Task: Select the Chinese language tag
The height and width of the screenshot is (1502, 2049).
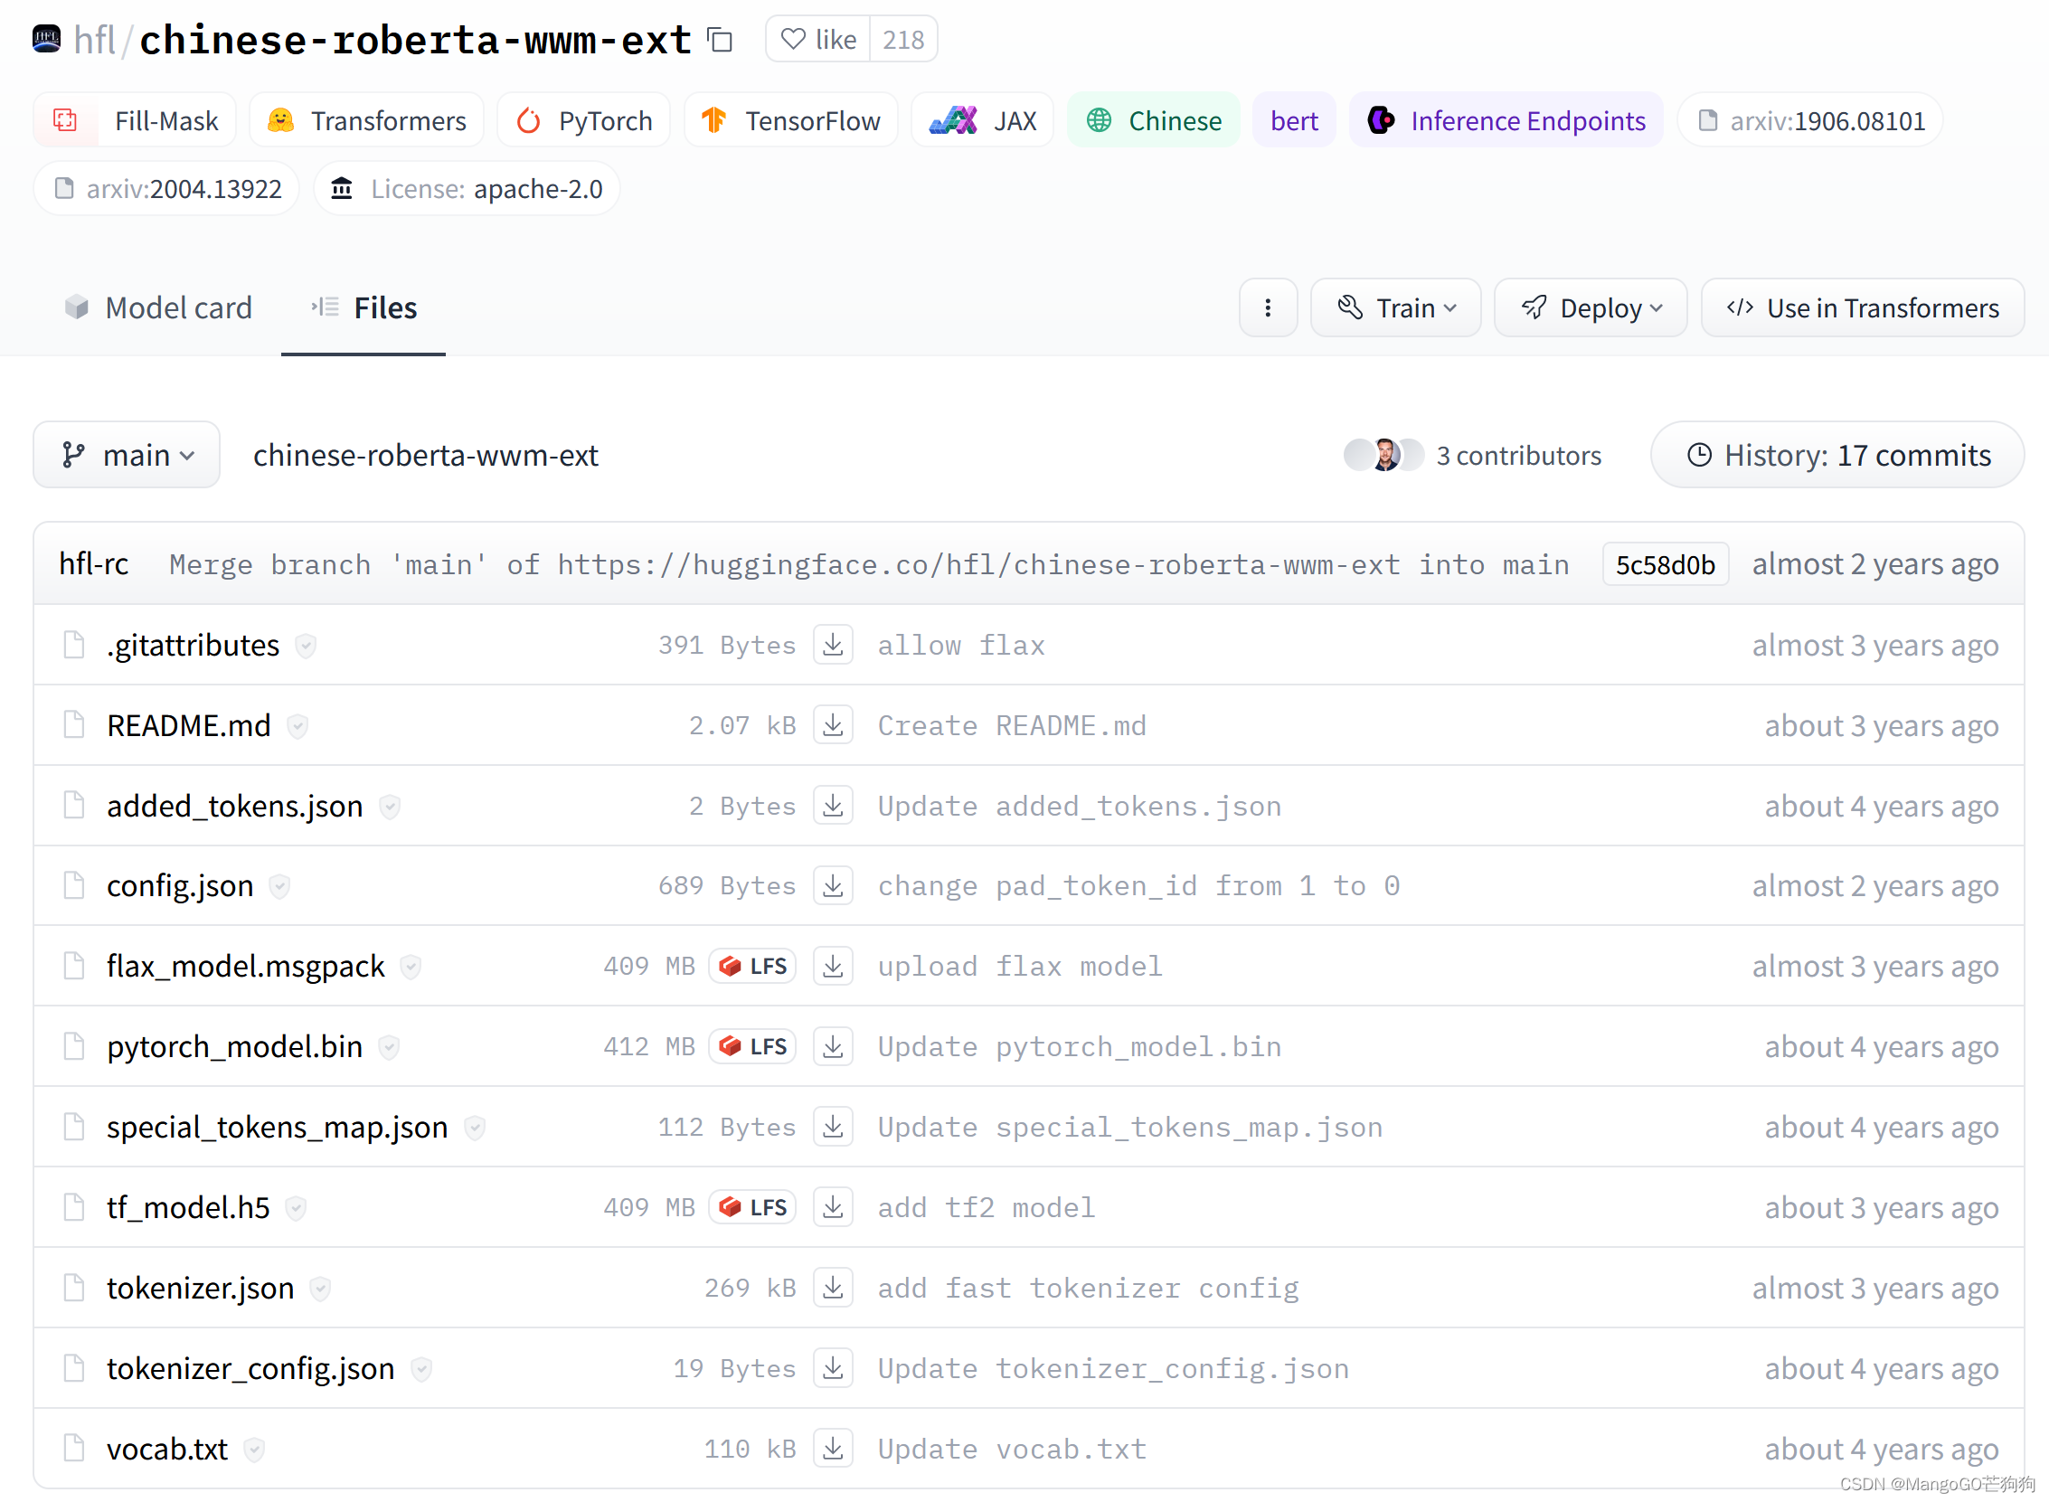Action: click(1154, 120)
